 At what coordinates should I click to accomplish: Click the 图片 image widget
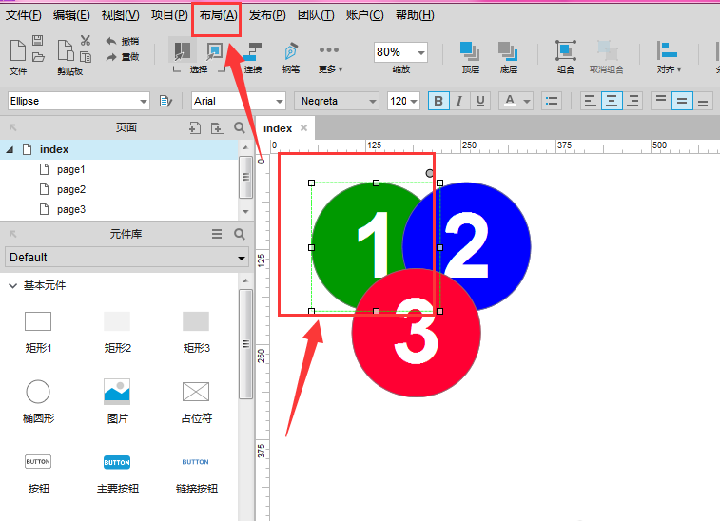point(117,401)
